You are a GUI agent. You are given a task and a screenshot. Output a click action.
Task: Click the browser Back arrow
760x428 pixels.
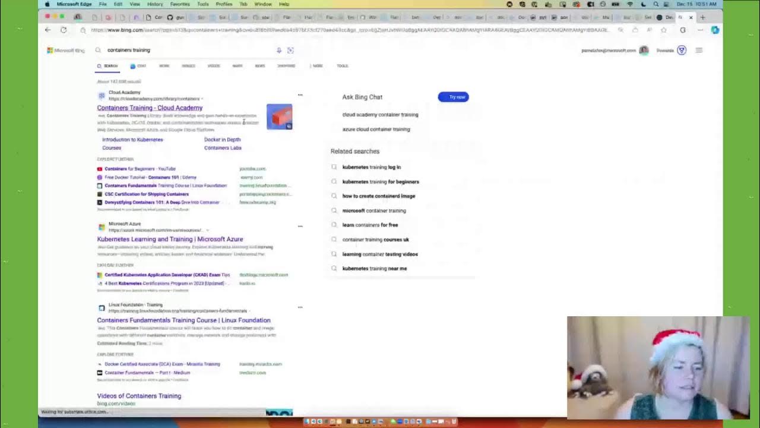coord(48,30)
